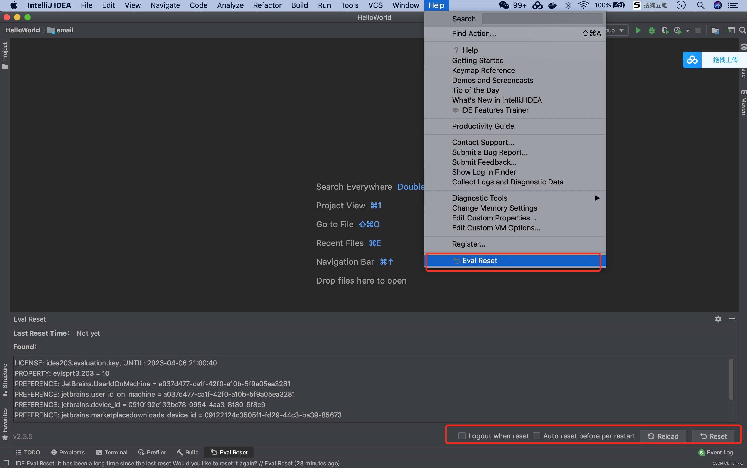Open the Analyze menu
The image size is (747, 468).
coord(230,5)
